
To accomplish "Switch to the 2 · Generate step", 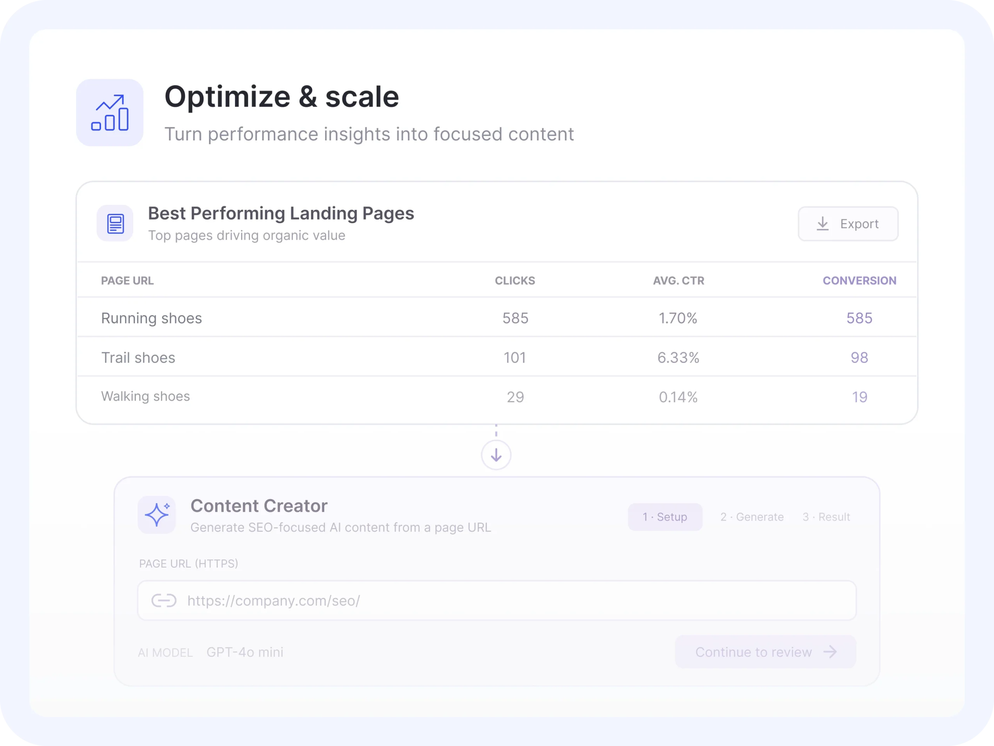I will point(752,517).
